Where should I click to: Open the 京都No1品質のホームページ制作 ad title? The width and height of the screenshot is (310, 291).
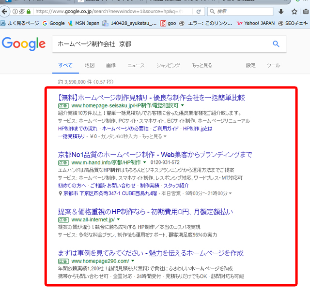pyautogui.click(x=155, y=155)
